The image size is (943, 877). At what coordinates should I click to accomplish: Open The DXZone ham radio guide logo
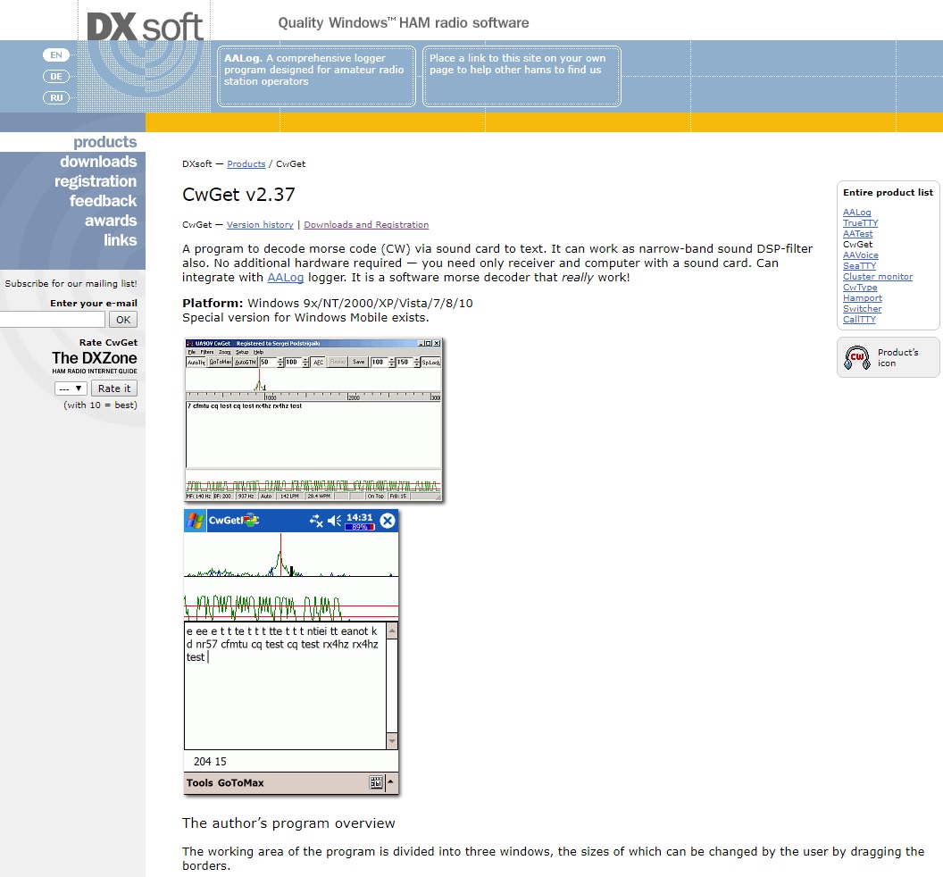point(94,362)
